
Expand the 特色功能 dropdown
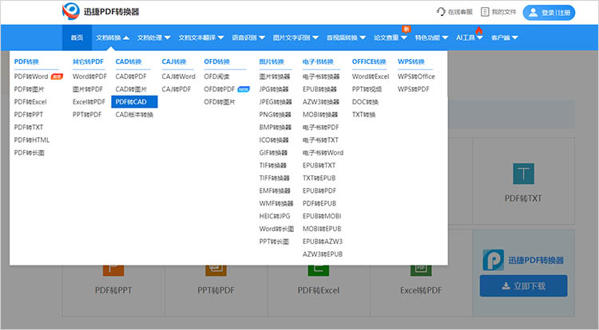431,37
